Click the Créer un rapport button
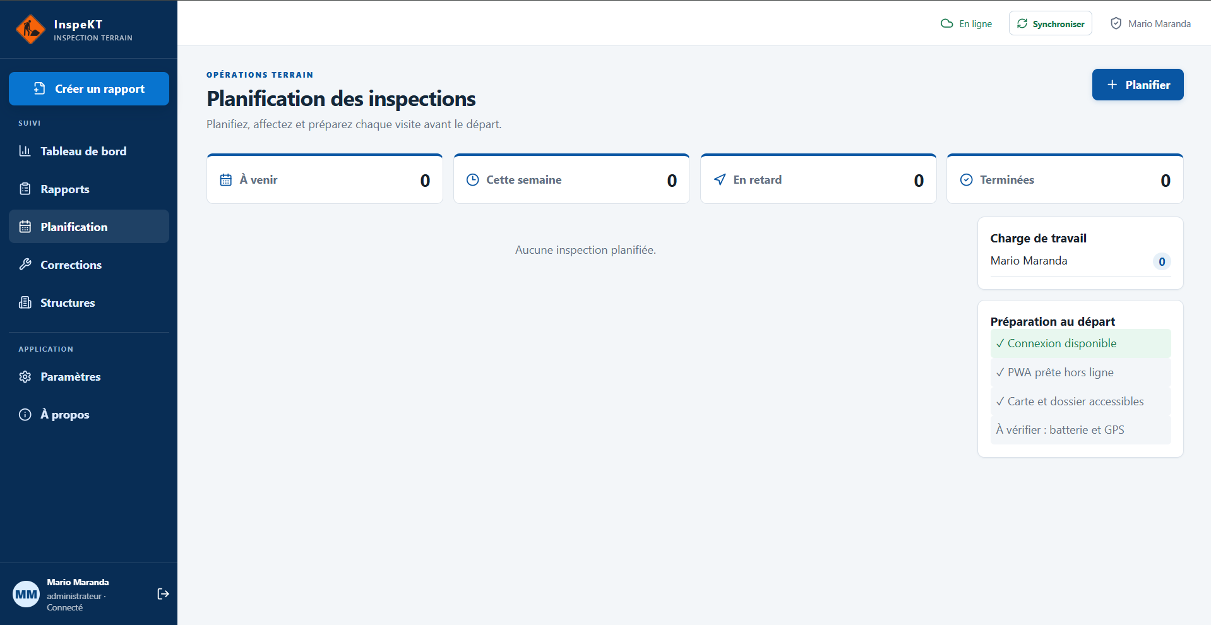 [x=89, y=89]
